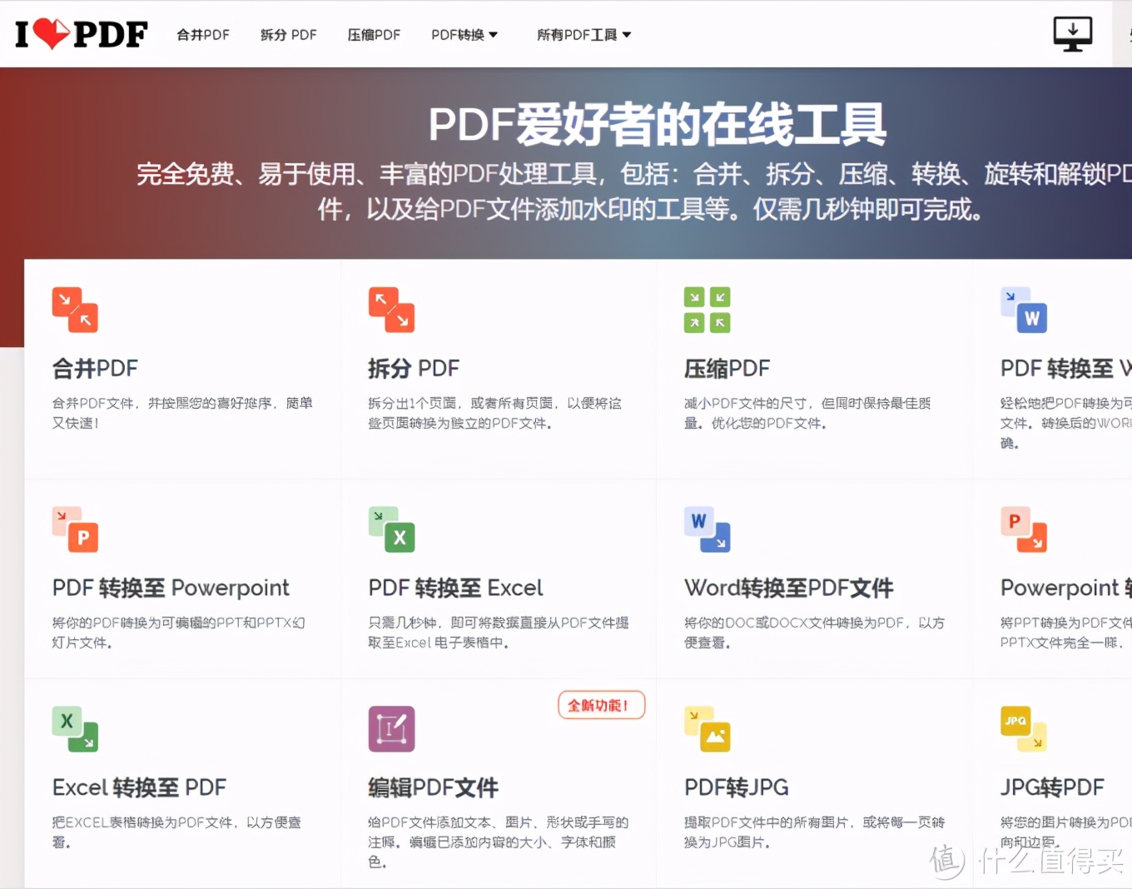Open the Powerpoint to PDF tool title

1066,588
